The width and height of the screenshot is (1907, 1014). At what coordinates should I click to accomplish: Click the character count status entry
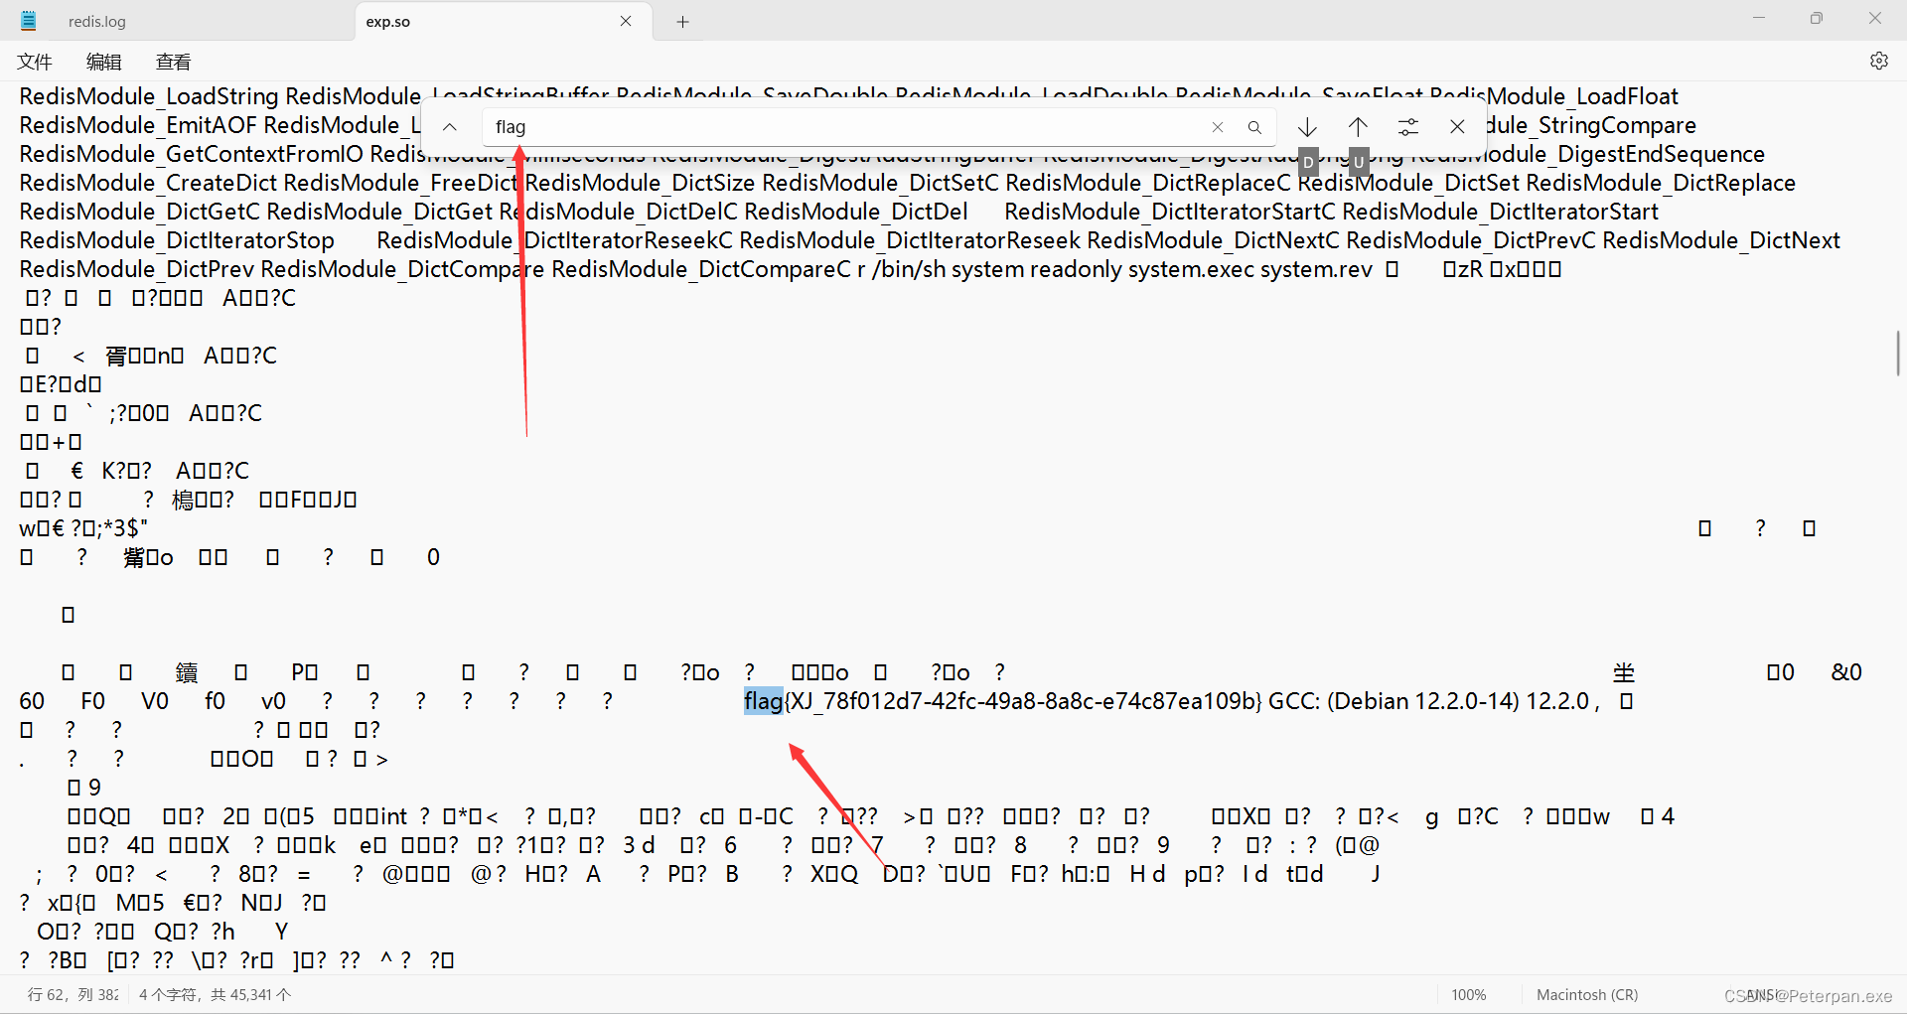(x=216, y=994)
